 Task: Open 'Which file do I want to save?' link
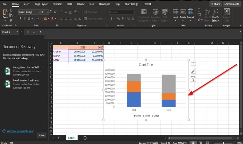20,131
